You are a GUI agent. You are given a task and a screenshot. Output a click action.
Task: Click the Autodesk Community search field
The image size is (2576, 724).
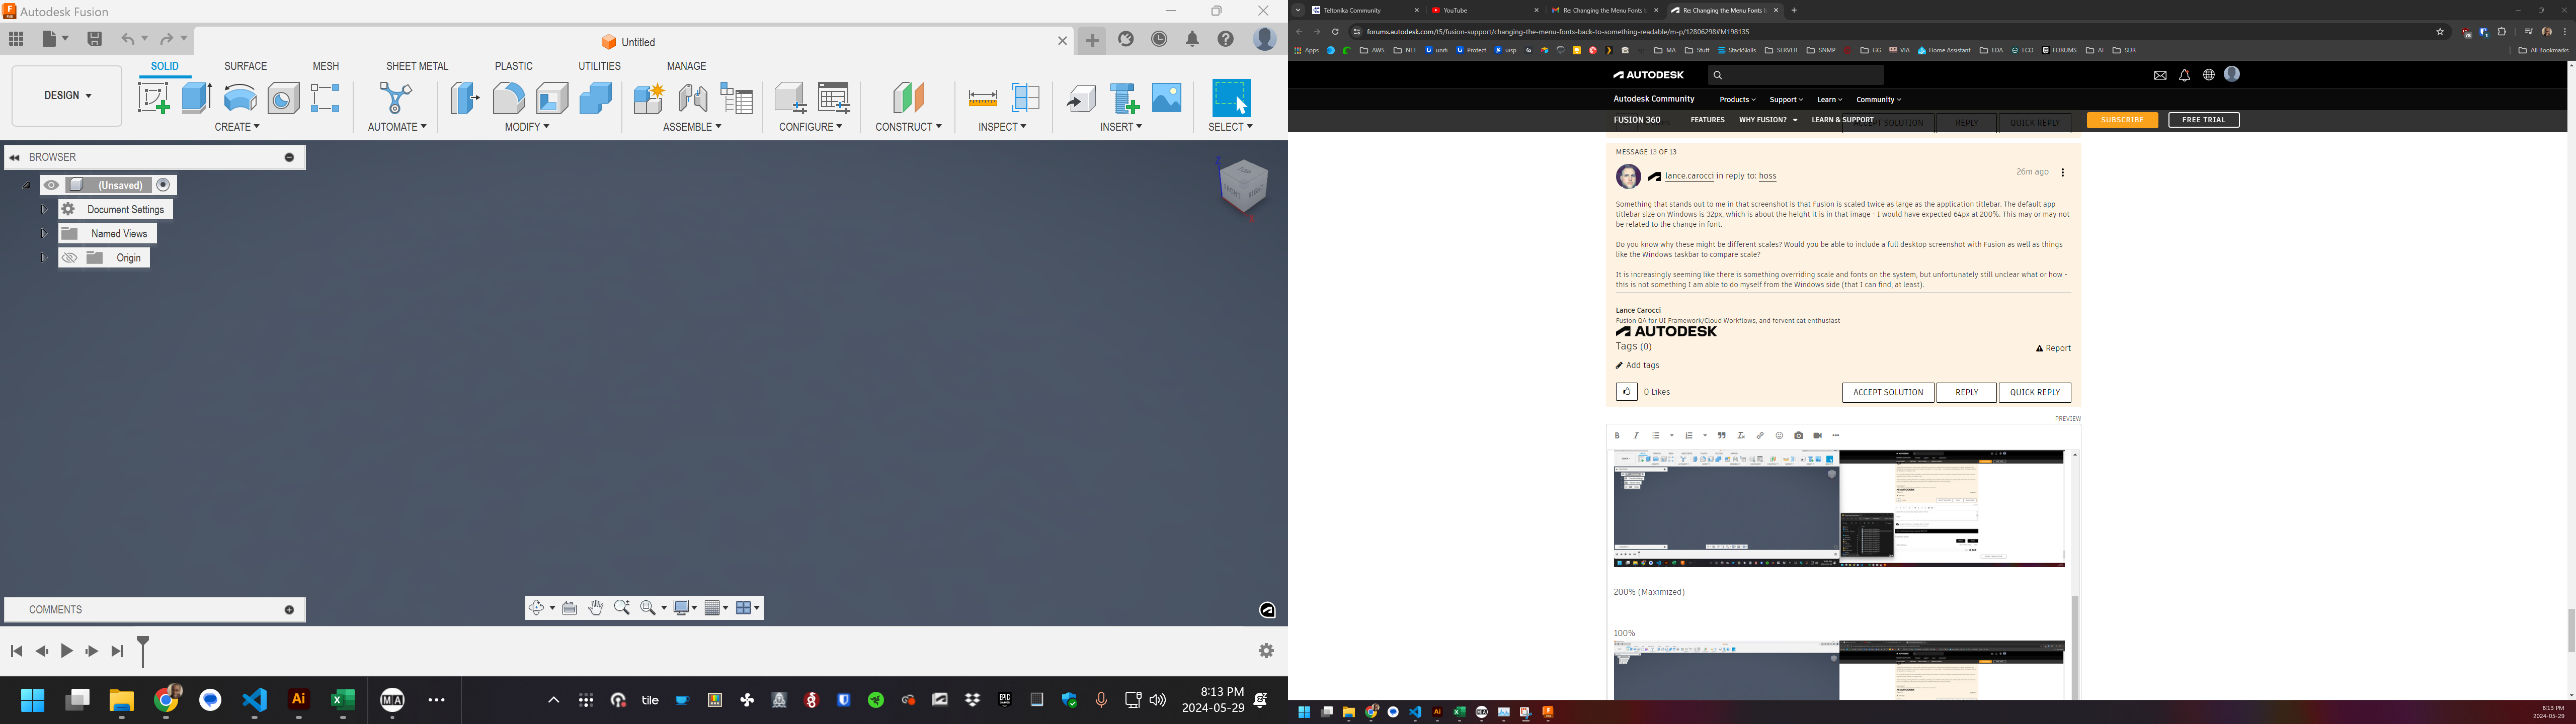1796,75
